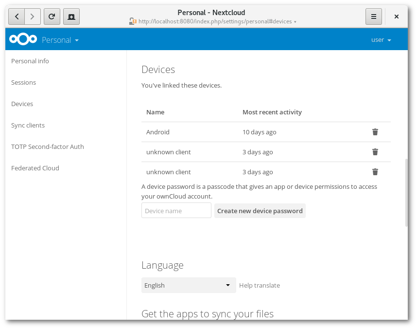Delete the Android device entry

375,131
